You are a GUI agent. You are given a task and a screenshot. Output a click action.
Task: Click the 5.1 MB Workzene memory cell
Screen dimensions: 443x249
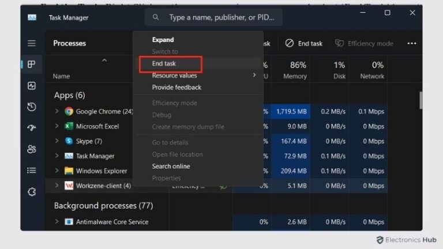[x=291, y=186]
